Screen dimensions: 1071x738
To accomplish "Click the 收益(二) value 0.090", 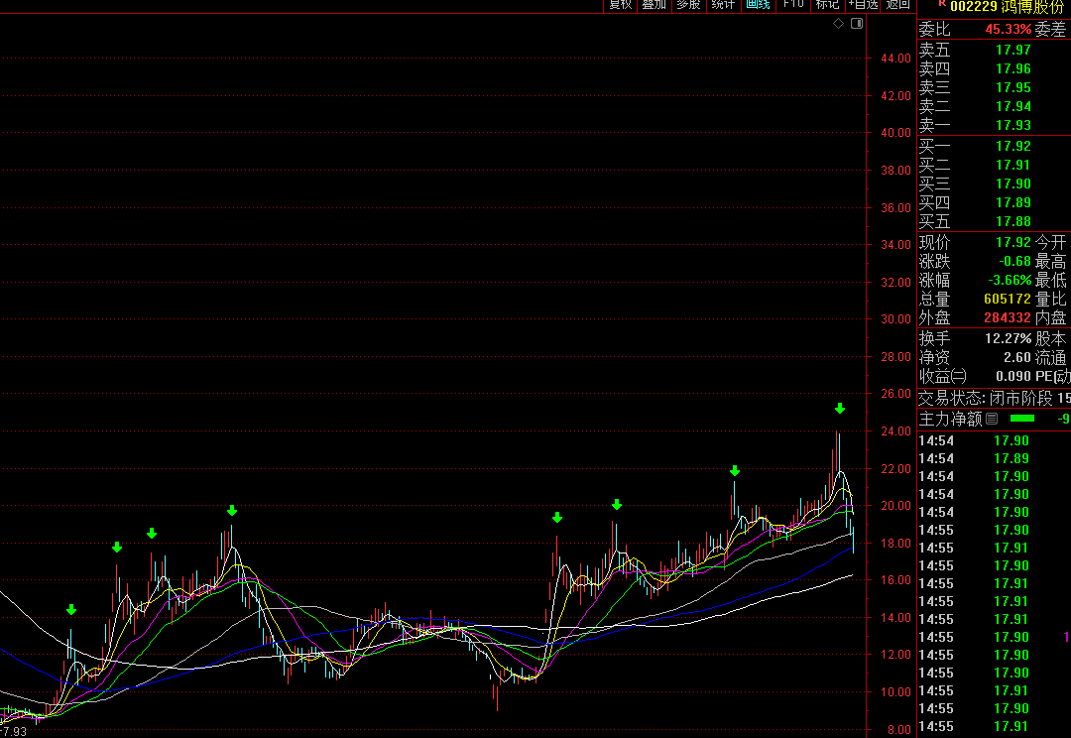I will [1013, 377].
